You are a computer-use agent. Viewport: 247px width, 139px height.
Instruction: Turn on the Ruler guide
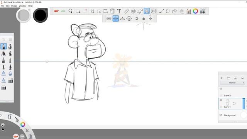tap(126, 11)
